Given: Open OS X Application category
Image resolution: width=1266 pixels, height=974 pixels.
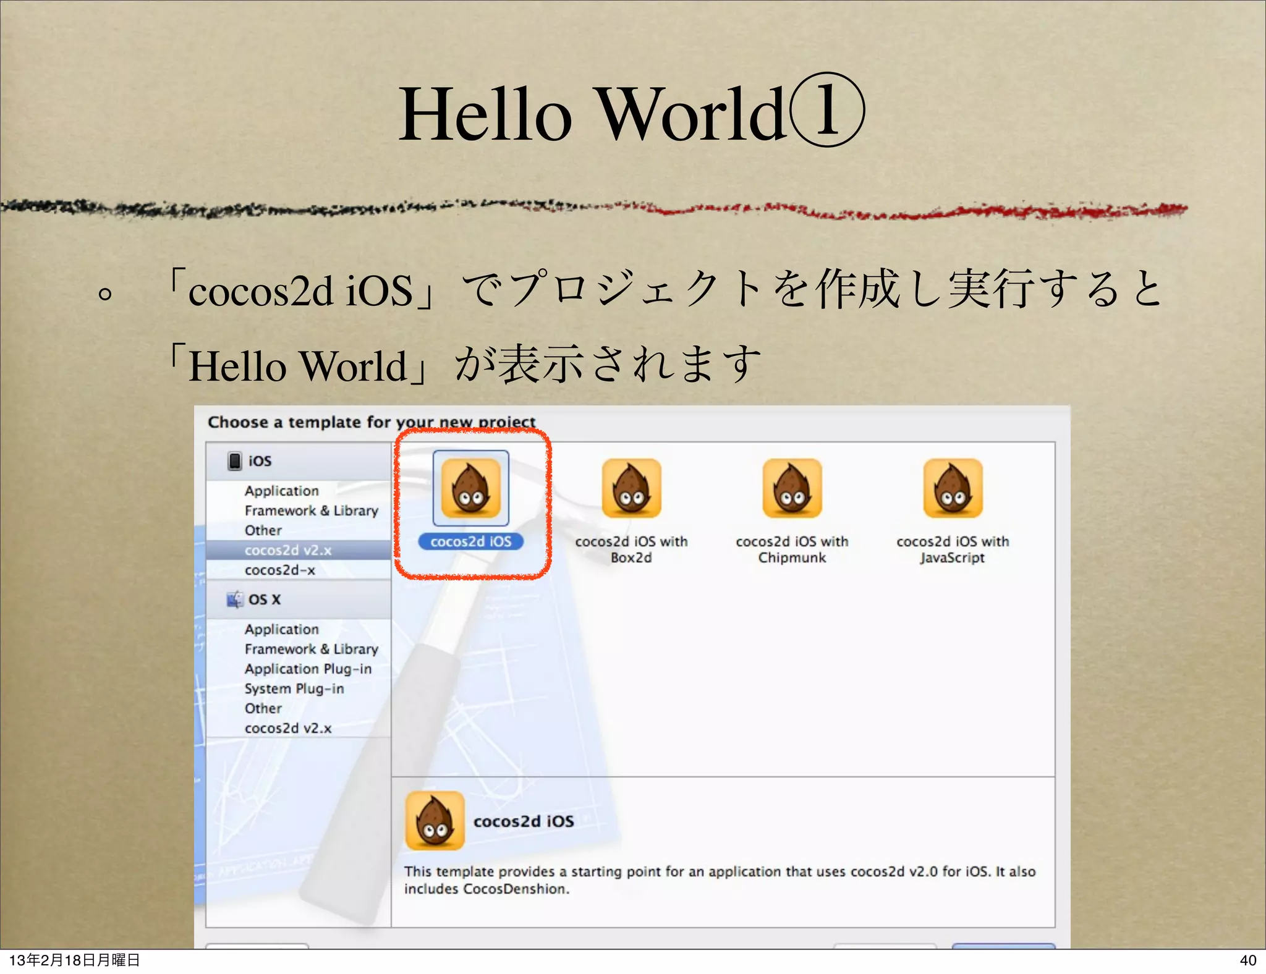Looking at the screenshot, I should click(x=282, y=629).
